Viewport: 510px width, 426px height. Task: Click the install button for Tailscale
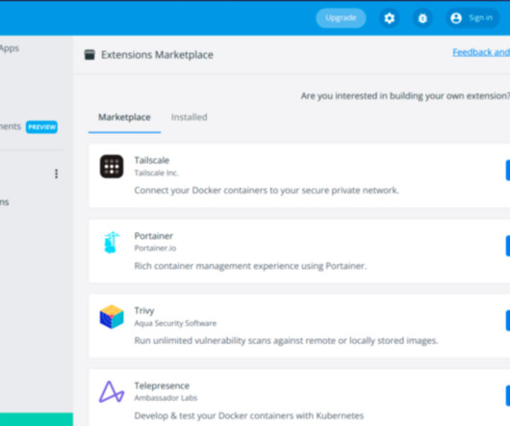[x=508, y=171]
